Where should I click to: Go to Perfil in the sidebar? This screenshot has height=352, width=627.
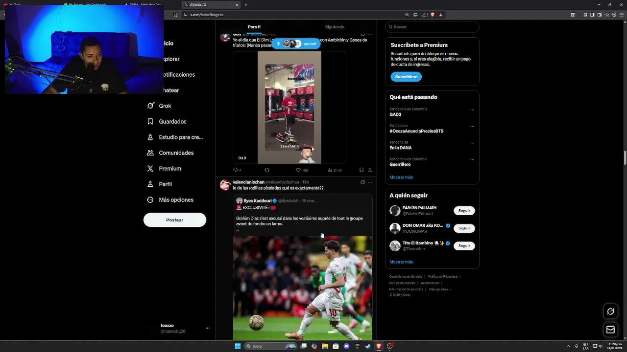159,184
